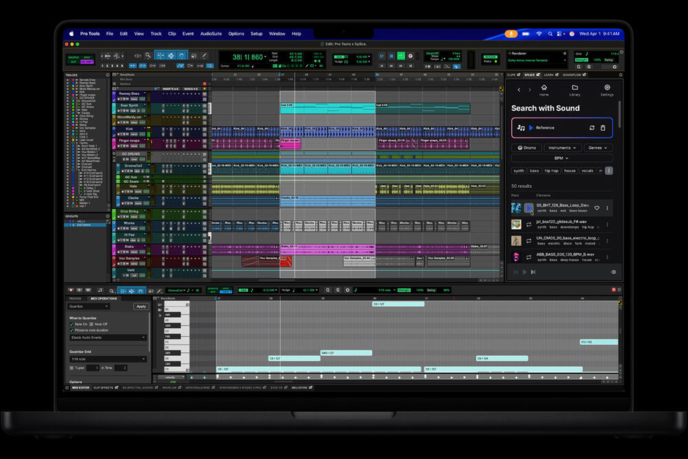Screen dimensions: 688x459
Task: Select the house tag filter
Action: (570, 171)
